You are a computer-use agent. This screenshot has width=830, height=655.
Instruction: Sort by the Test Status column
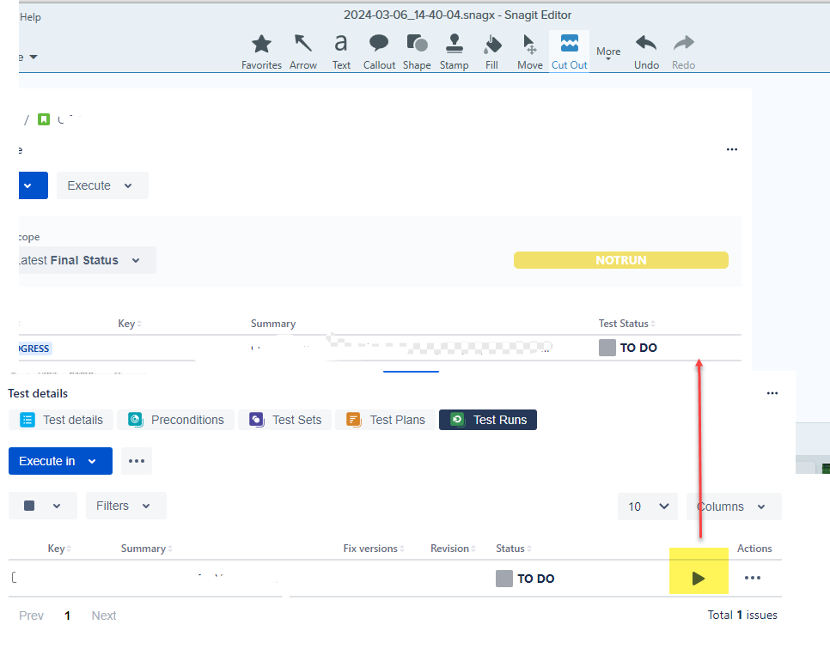click(627, 324)
